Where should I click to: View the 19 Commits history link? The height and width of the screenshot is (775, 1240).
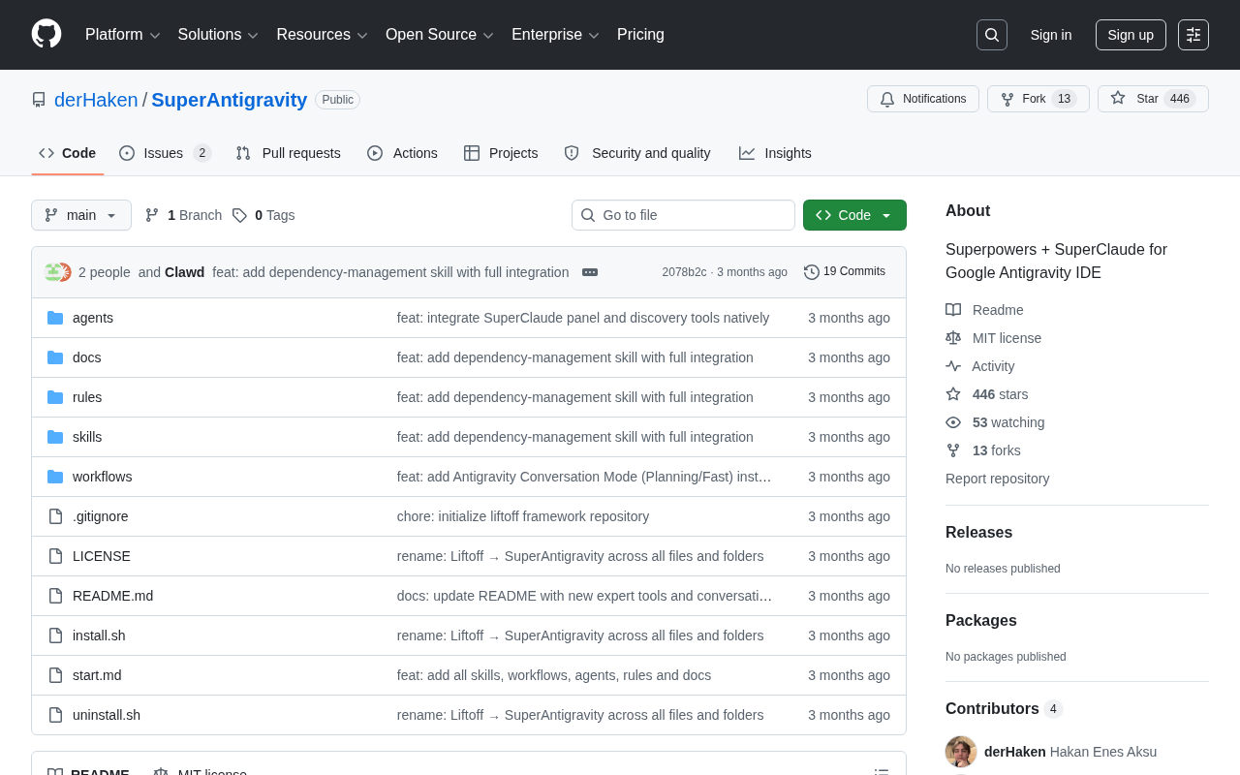[x=845, y=272]
